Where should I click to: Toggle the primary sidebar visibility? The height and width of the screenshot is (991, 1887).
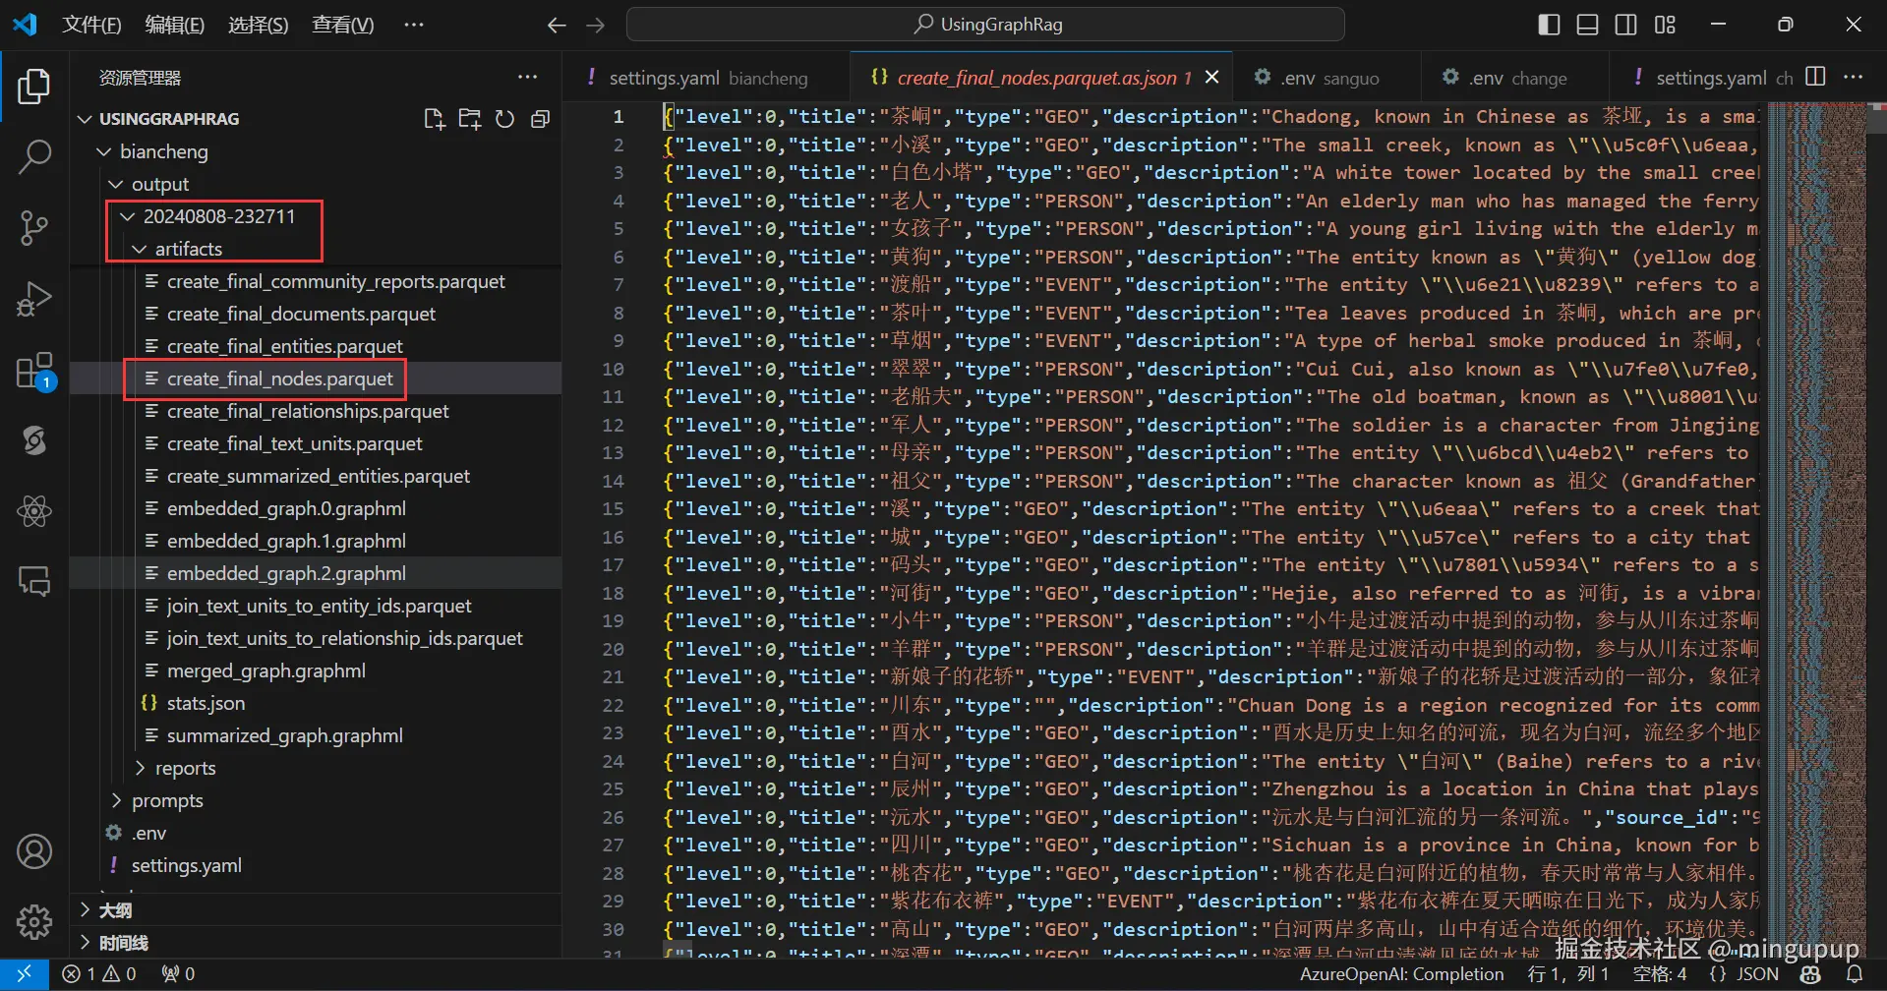(1549, 25)
